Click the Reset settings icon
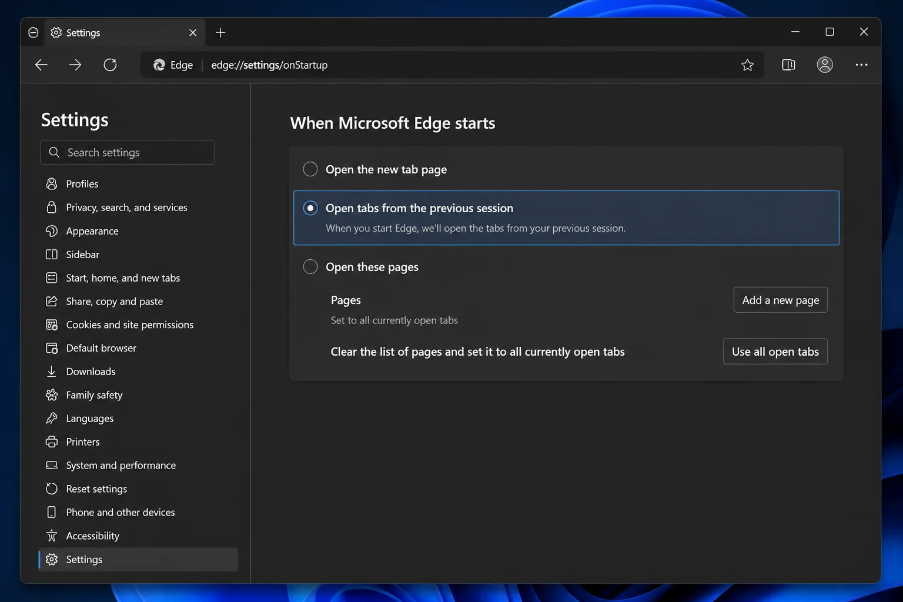 click(x=52, y=489)
